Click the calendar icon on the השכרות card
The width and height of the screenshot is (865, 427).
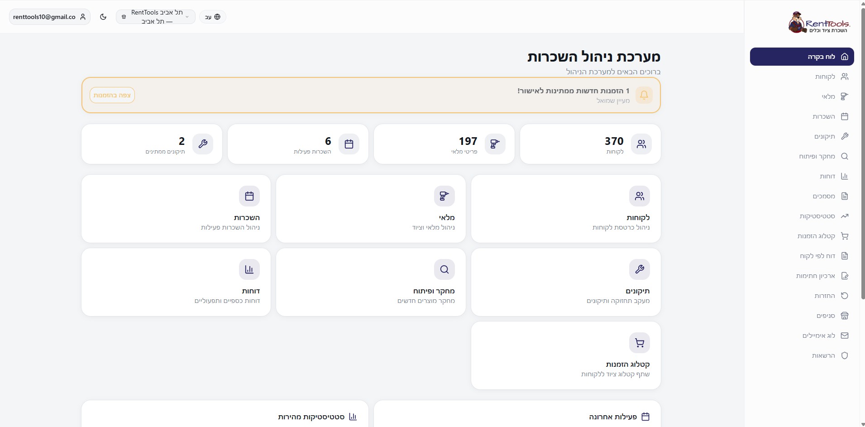pyautogui.click(x=249, y=196)
